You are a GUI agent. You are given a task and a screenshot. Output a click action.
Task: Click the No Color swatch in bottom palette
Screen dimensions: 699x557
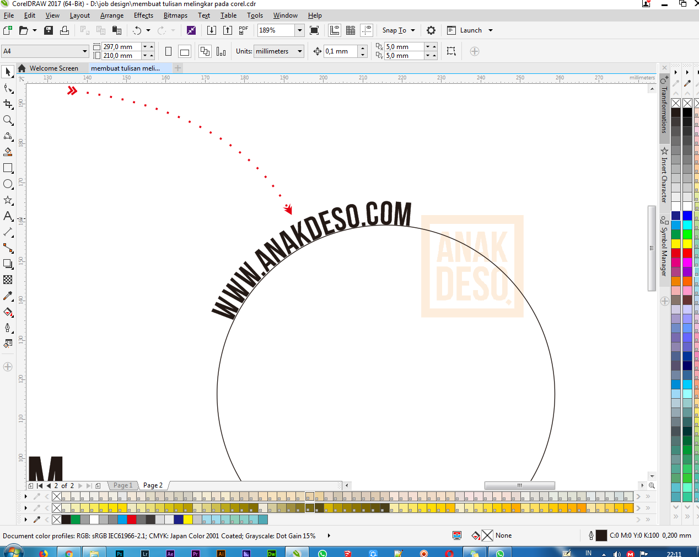pyautogui.click(x=57, y=519)
